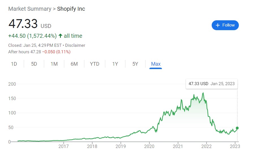This screenshot has height=157, width=268.
Task: Select the 5D time range tab
Action: 34,64
